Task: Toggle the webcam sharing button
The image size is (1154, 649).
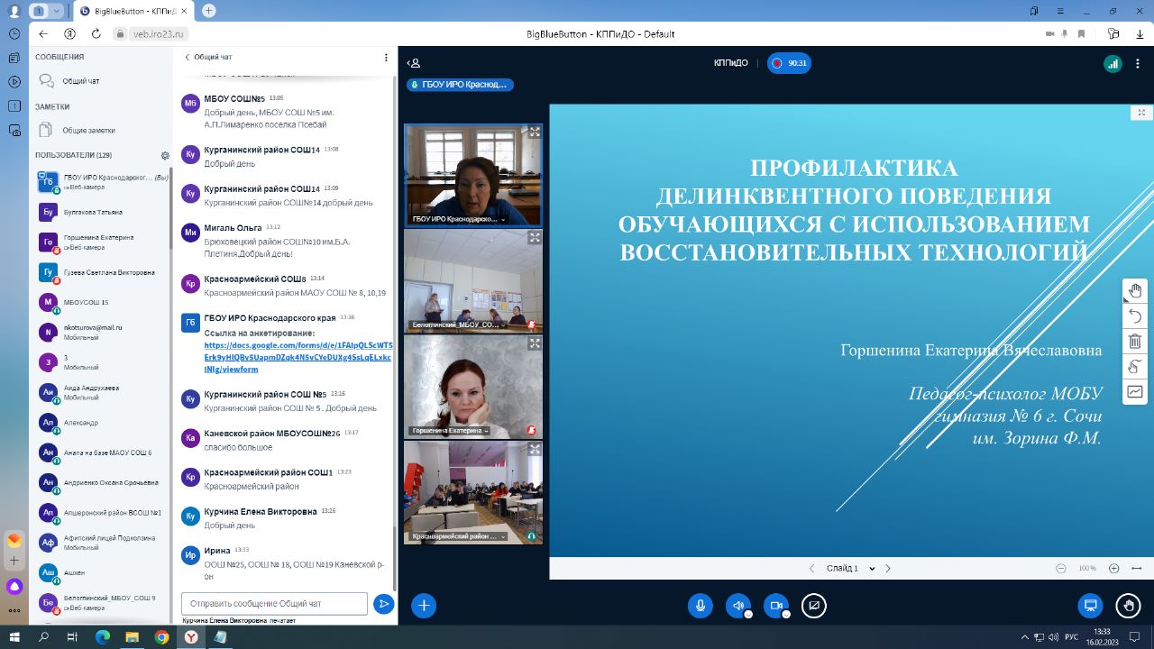Action: (x=775, y=606)
